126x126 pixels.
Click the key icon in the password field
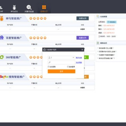point(49,62)
